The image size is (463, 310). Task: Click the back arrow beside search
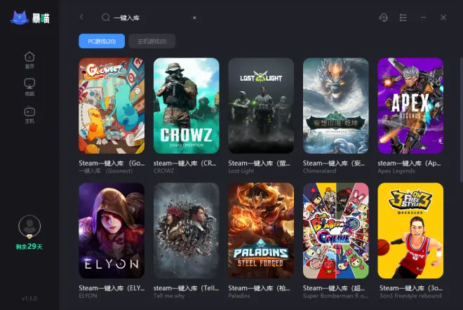(x=81, y=17)
